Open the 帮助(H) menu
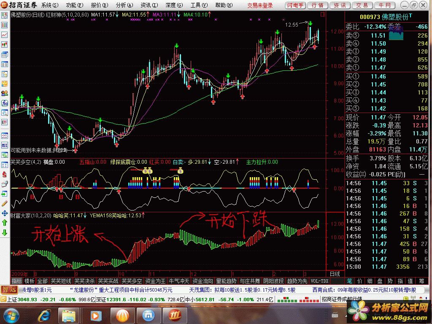Image resolution: width=432 pixels, height=324 pixels. [224, 5]
